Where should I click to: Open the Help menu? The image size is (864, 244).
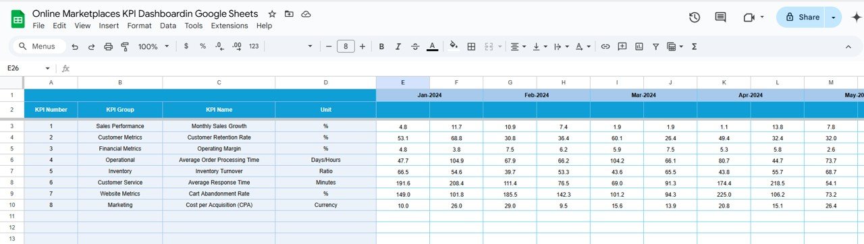(x=264, y=26)
